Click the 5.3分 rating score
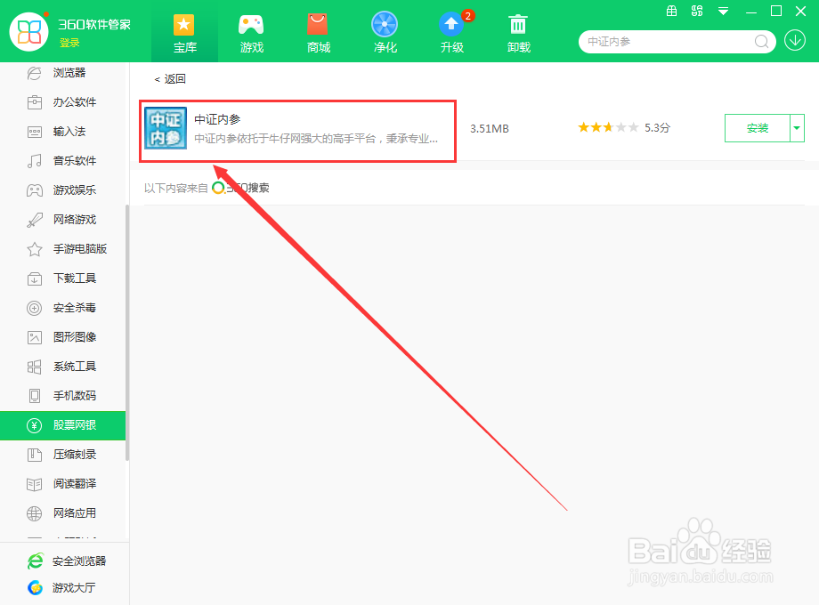Image resolution: width=819 pixels, height=605 pixels. tap(657, 128)
